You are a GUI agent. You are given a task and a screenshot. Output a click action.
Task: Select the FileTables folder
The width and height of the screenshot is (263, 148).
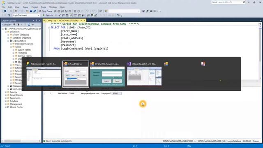point(22,53)
